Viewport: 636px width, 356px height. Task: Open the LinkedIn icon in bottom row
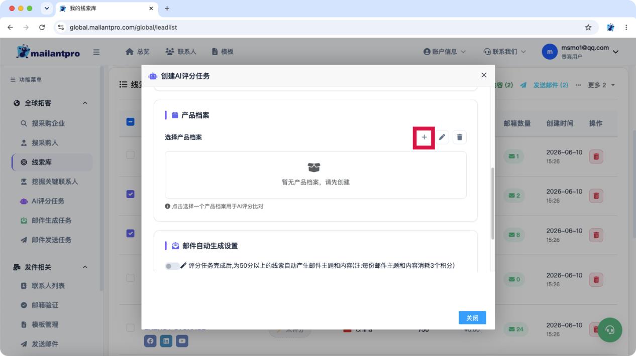[166, 341]
